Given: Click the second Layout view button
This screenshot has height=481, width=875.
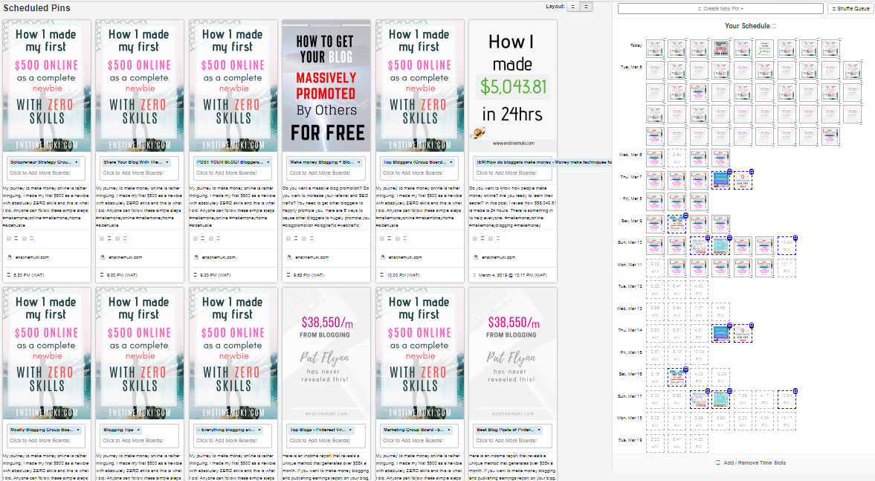Looking at the screenshot, I should (x=587, y=7).
